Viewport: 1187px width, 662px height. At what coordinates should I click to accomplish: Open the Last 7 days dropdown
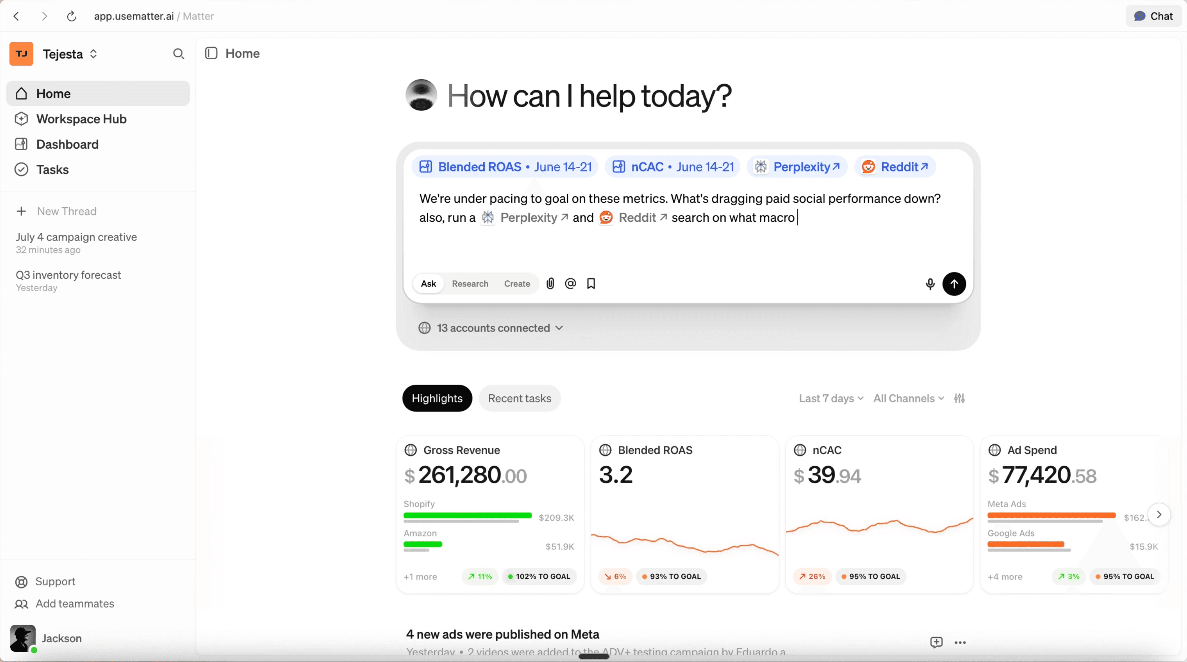click(x=831, y=398)
